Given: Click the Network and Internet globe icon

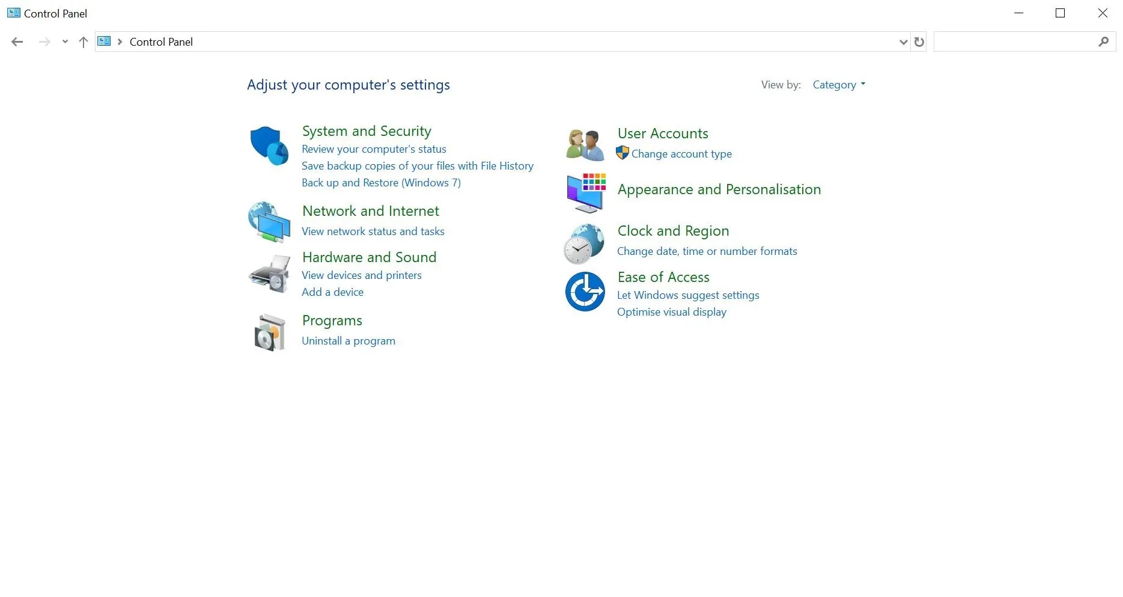Looking at the screenshot, I should coord(269,222).
